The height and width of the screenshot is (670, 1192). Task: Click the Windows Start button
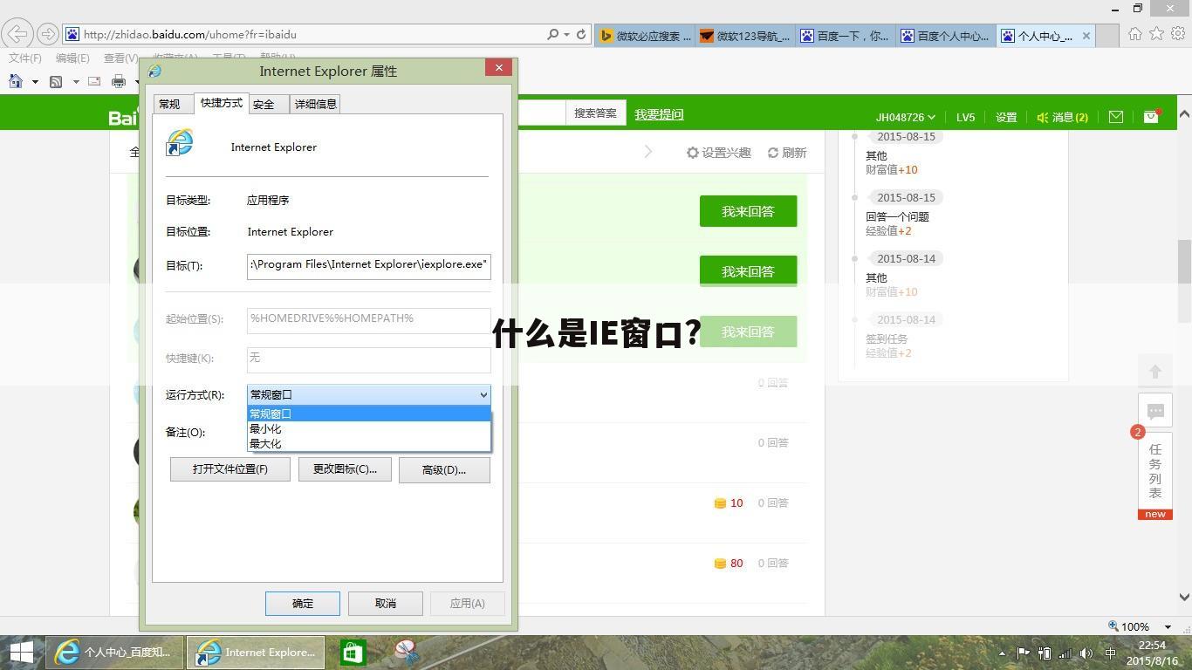[x=21, y=652]
